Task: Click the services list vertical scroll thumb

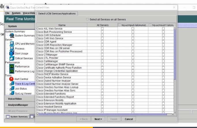Action: tap(175, 54)
